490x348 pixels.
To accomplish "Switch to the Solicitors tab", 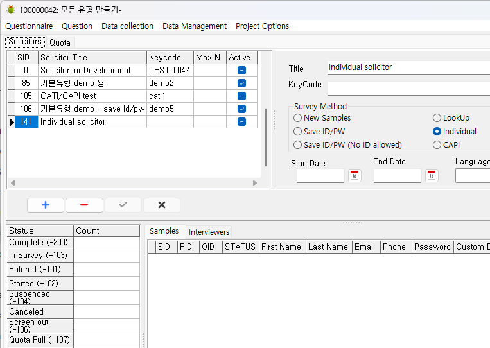I will 25,42.
